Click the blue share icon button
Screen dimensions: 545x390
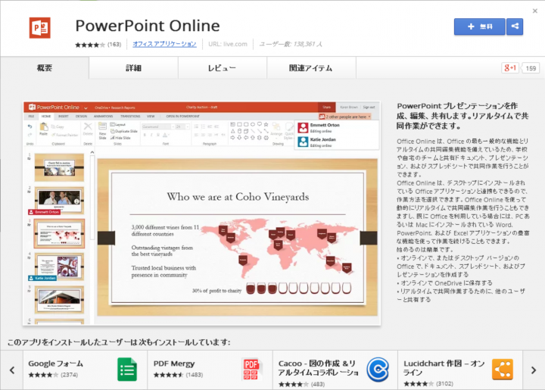515,27
